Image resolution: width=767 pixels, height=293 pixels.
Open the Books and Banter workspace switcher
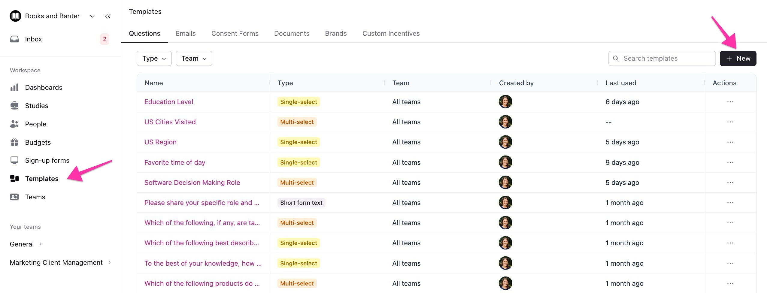click(x=53, y=16)
